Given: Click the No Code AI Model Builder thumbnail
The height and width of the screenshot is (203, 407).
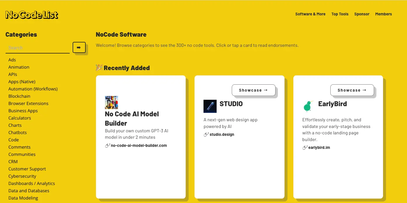Looking at the screenshot, I should [111, 102].
